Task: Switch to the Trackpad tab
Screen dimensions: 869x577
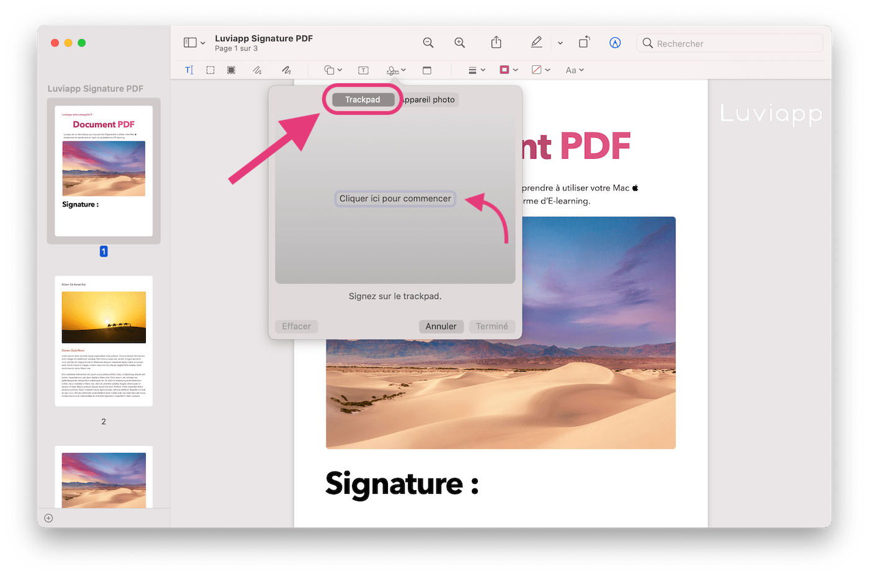Action: [362, 99]
